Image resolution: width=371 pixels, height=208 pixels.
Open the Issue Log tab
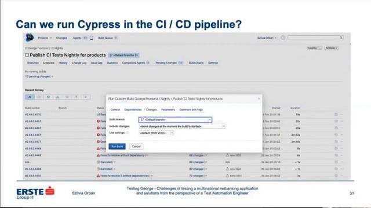pyautogui.click(x=97, y=63)
